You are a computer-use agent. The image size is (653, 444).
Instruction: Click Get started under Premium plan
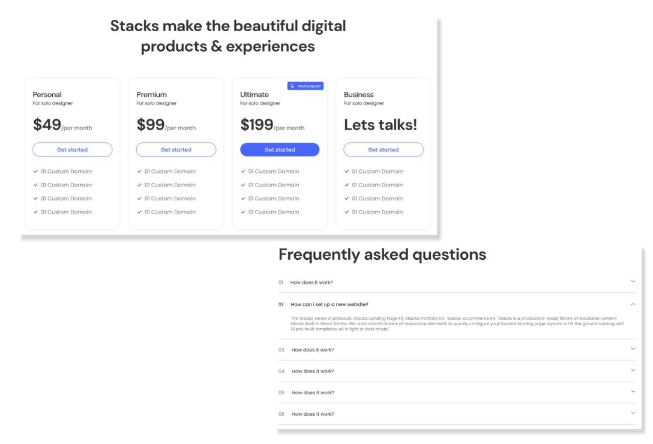176,149
